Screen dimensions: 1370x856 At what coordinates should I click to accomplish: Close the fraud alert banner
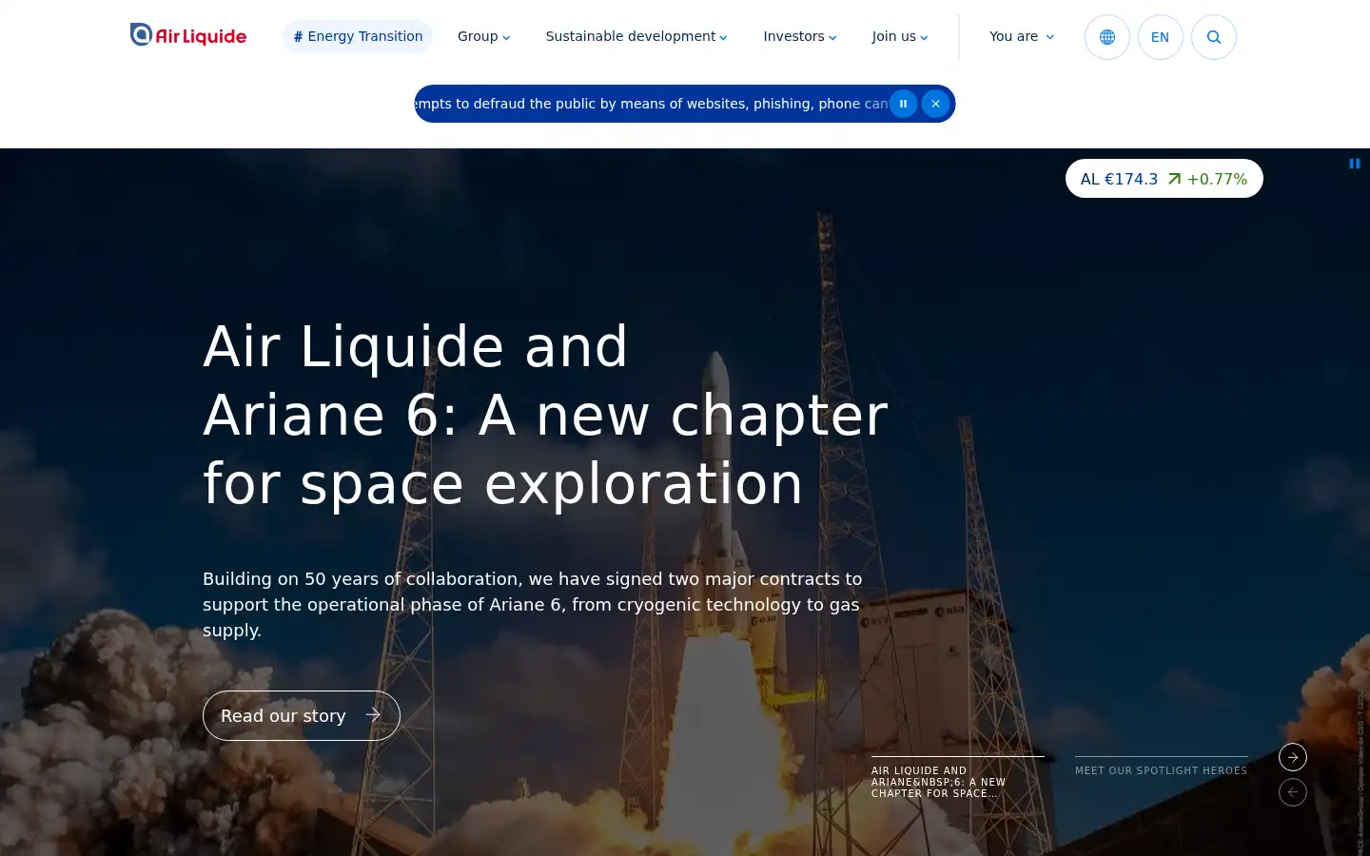936,104
